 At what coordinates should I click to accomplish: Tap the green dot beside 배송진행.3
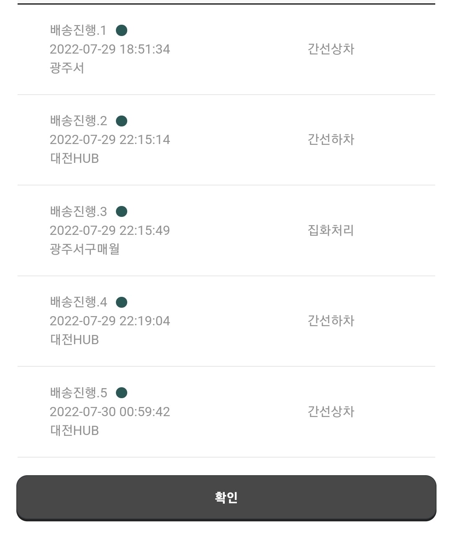click(x=121, y=211)
